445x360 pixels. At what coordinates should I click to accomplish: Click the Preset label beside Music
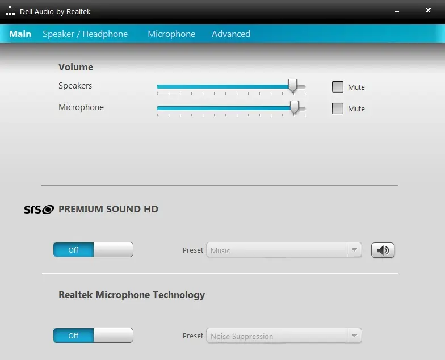[193, 250]
